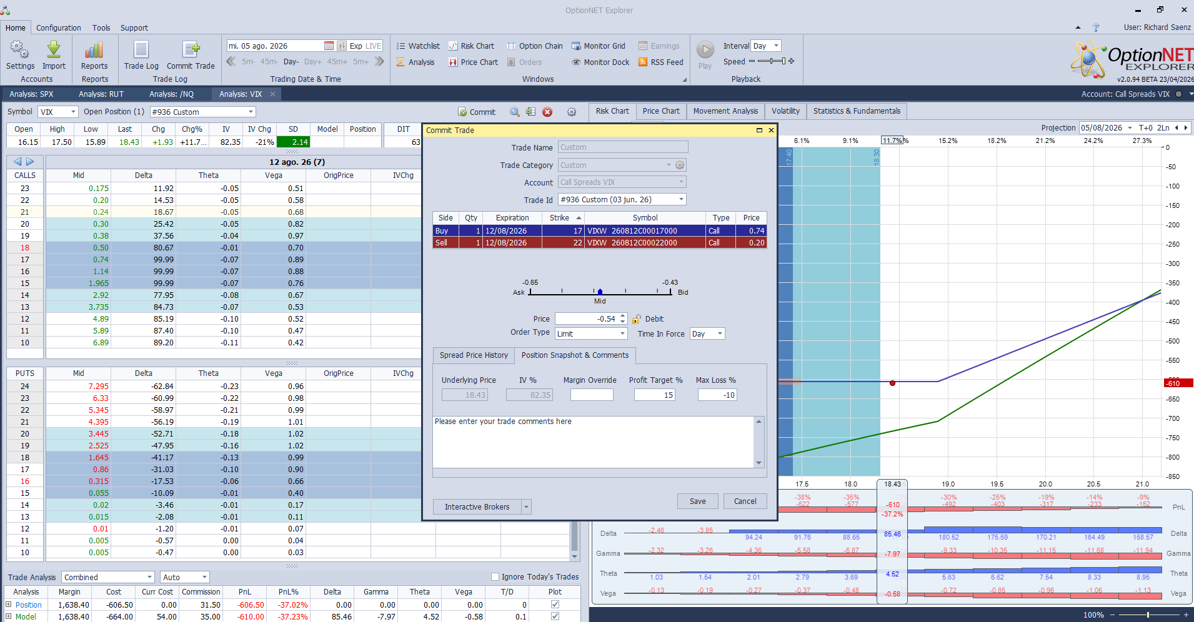Open Risk Chart window from ribbon
Screen dimensions: 1194x622
(x=471, y=46)
